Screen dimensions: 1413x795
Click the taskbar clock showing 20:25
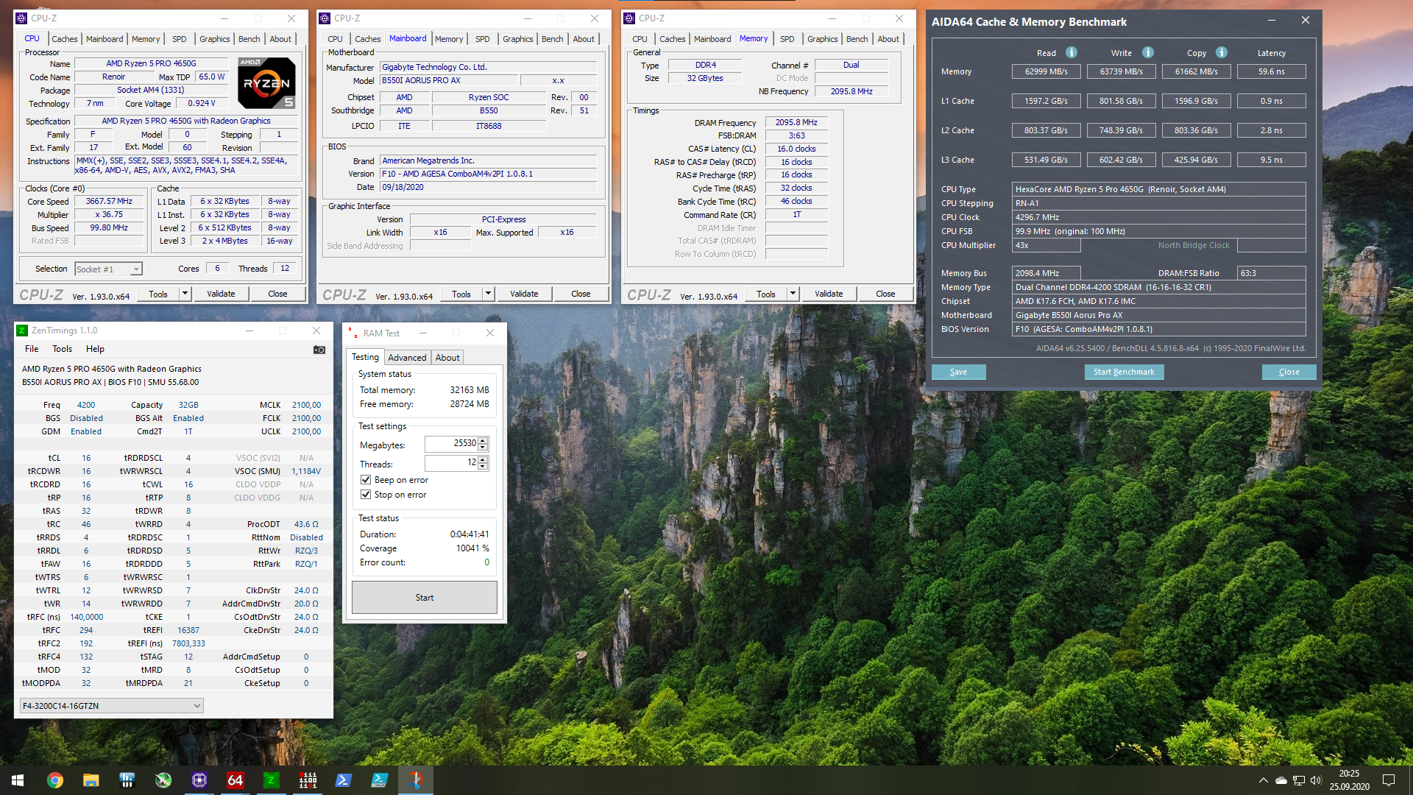click(x=1349, y=780)
